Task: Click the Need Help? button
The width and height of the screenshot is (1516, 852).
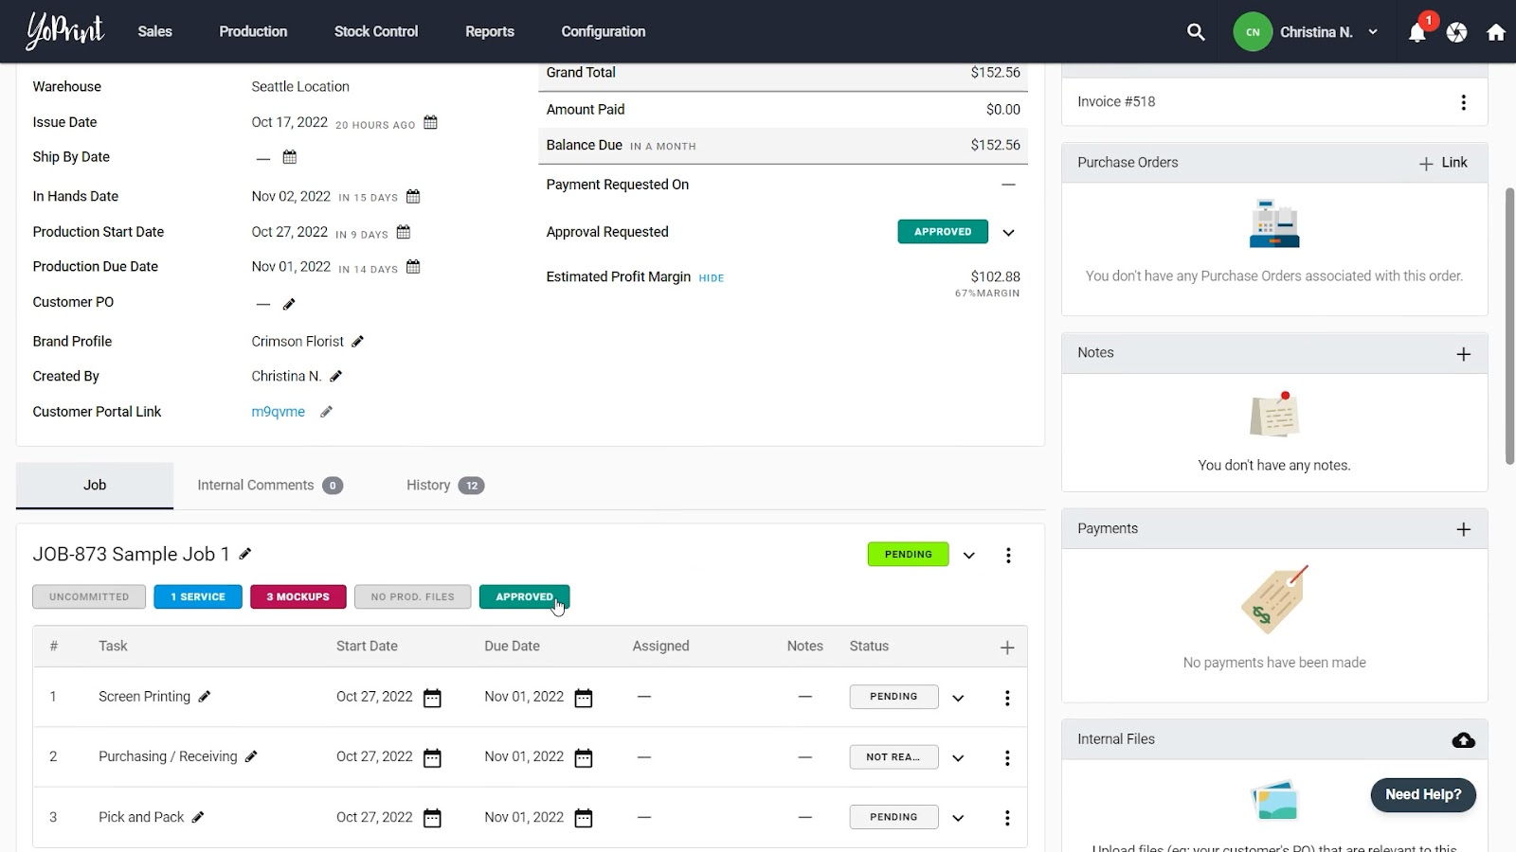Action: point(1423,795)
